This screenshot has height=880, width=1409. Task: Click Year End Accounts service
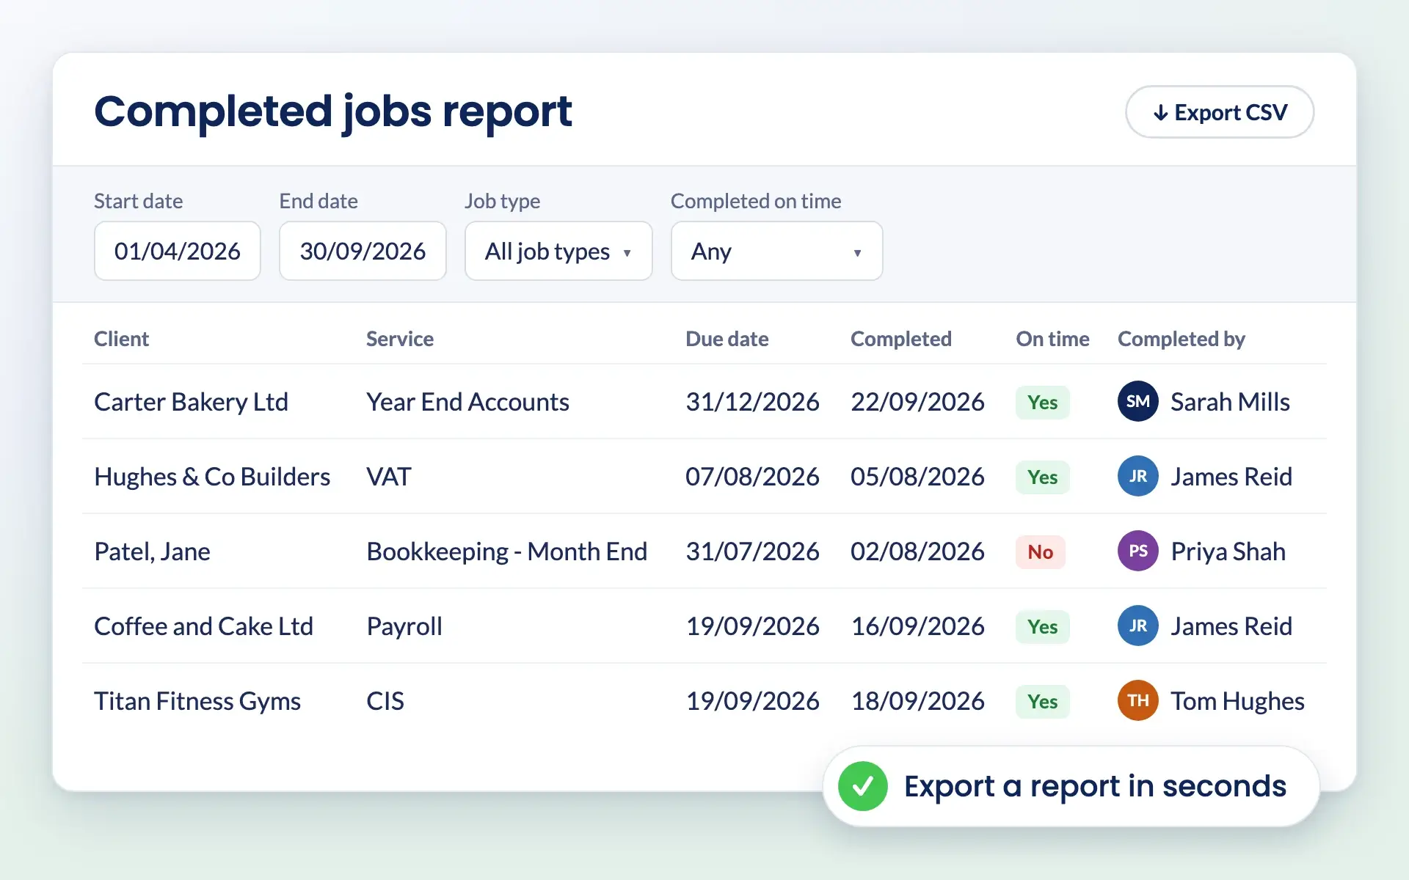coord(467,402)
